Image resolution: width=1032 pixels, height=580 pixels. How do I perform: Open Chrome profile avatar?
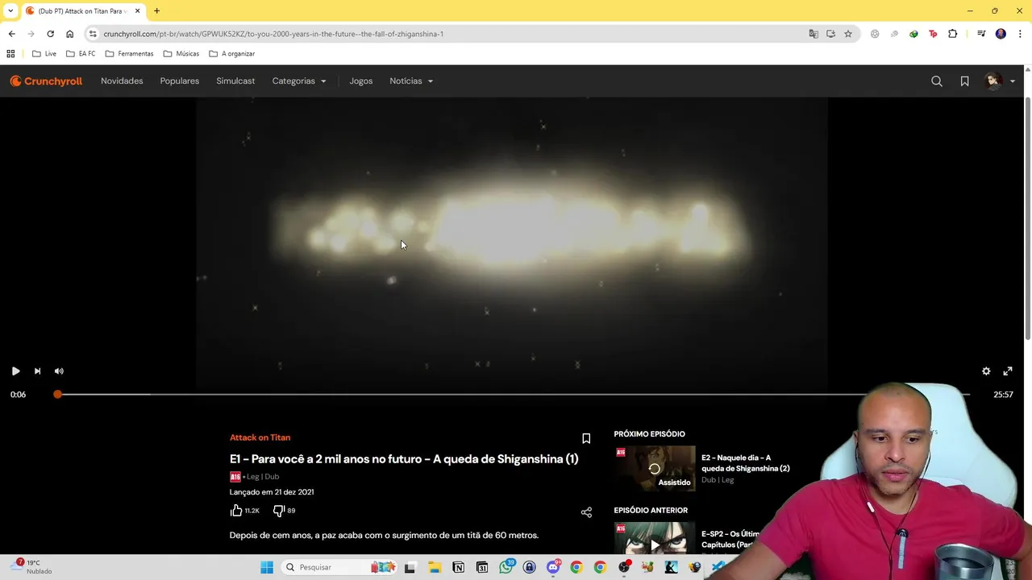[1001, 34]
